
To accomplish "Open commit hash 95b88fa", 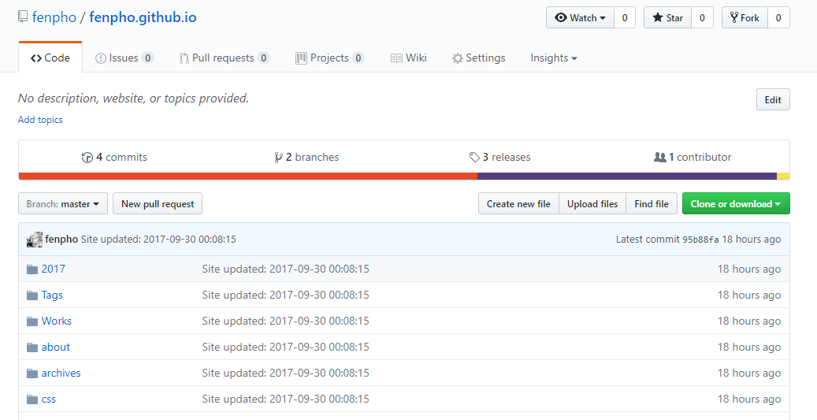I will click(700, 240).
